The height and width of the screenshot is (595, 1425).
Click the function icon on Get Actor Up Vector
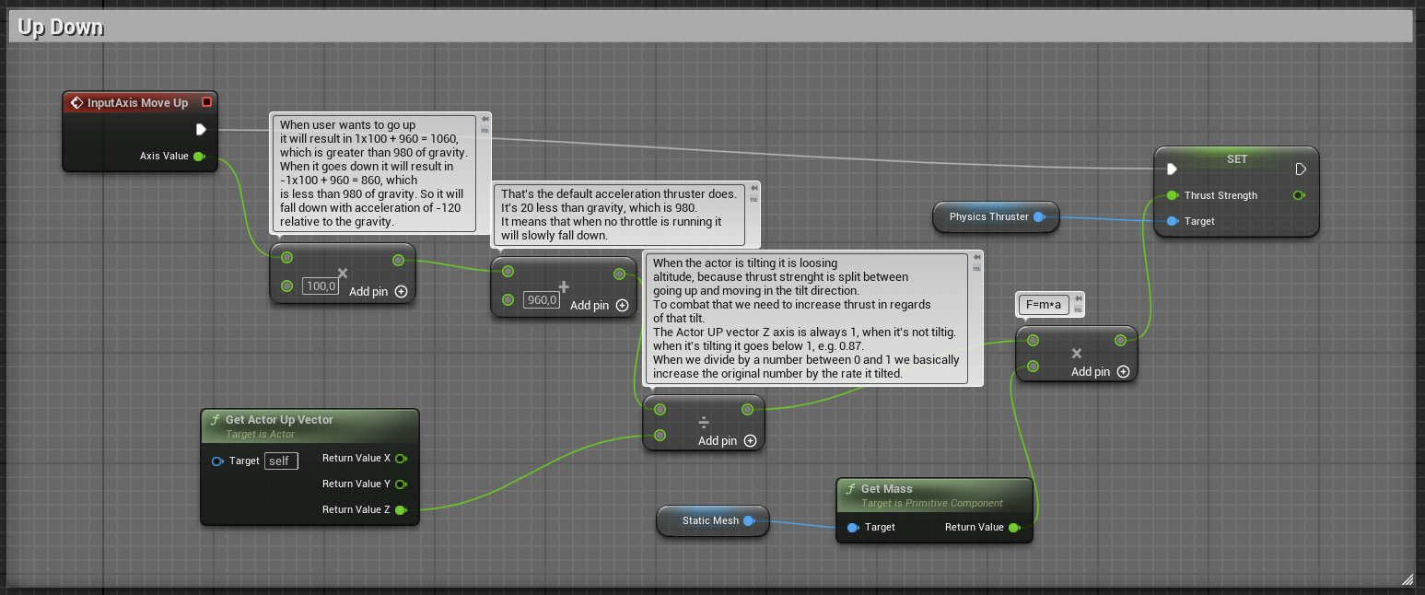coord(215,420)
